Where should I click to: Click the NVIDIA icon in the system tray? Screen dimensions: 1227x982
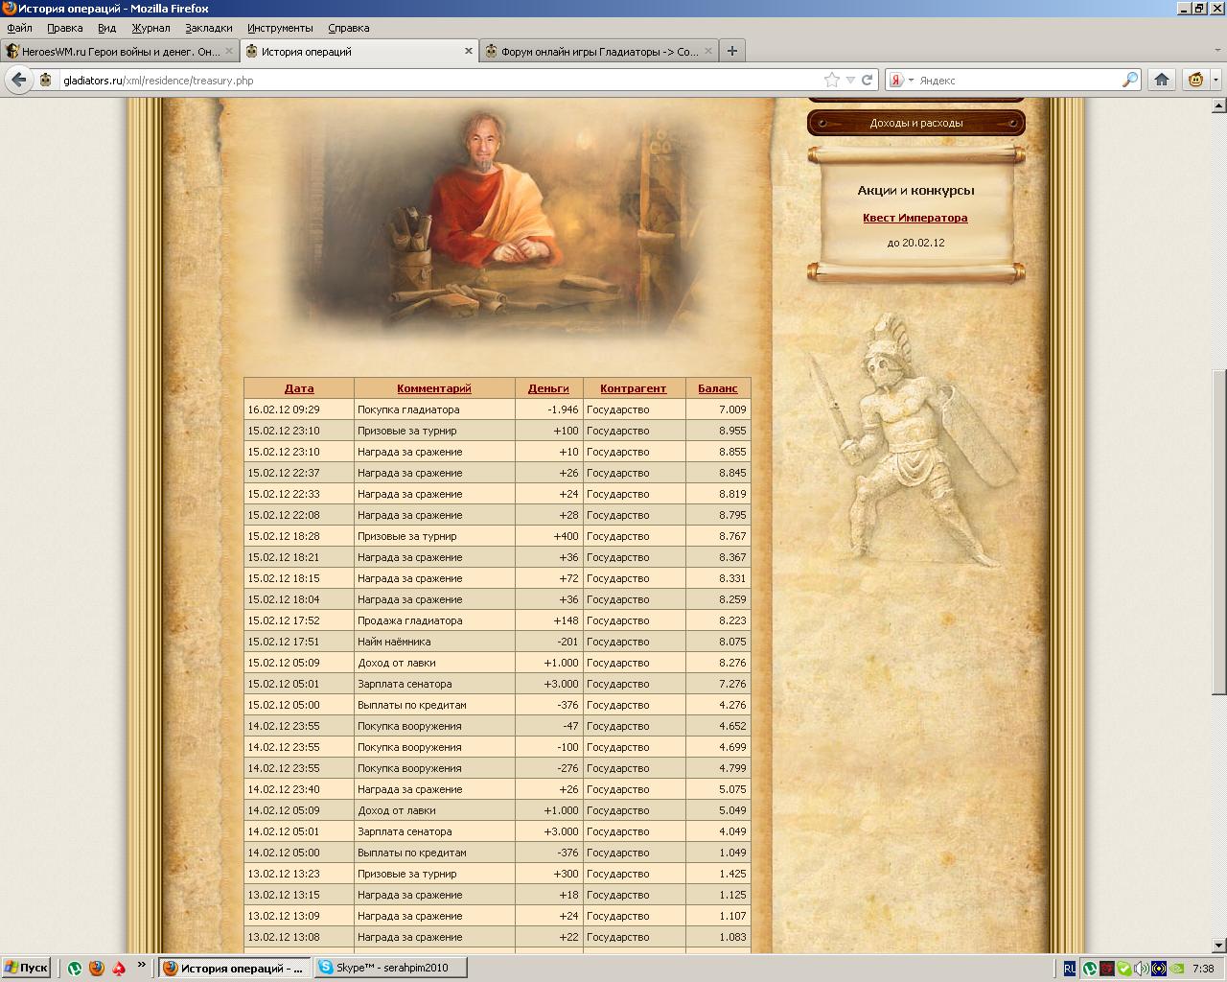coord(1178,969)
